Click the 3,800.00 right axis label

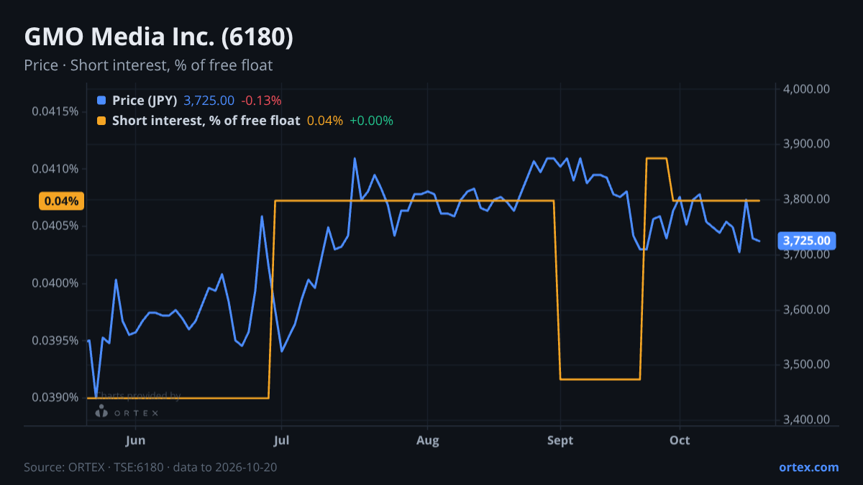(x=807, y=200)
